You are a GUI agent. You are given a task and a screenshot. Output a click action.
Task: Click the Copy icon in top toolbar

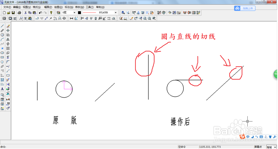[30, 13]
